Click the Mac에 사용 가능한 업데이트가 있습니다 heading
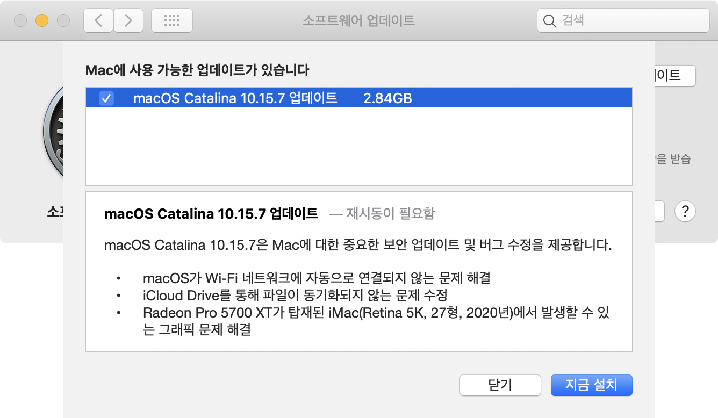718x418 pixels. click(x=197, y=70)
